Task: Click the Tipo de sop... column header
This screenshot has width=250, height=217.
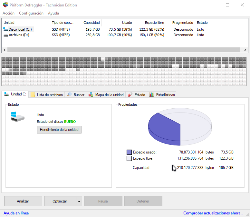Action: point(63,23)
